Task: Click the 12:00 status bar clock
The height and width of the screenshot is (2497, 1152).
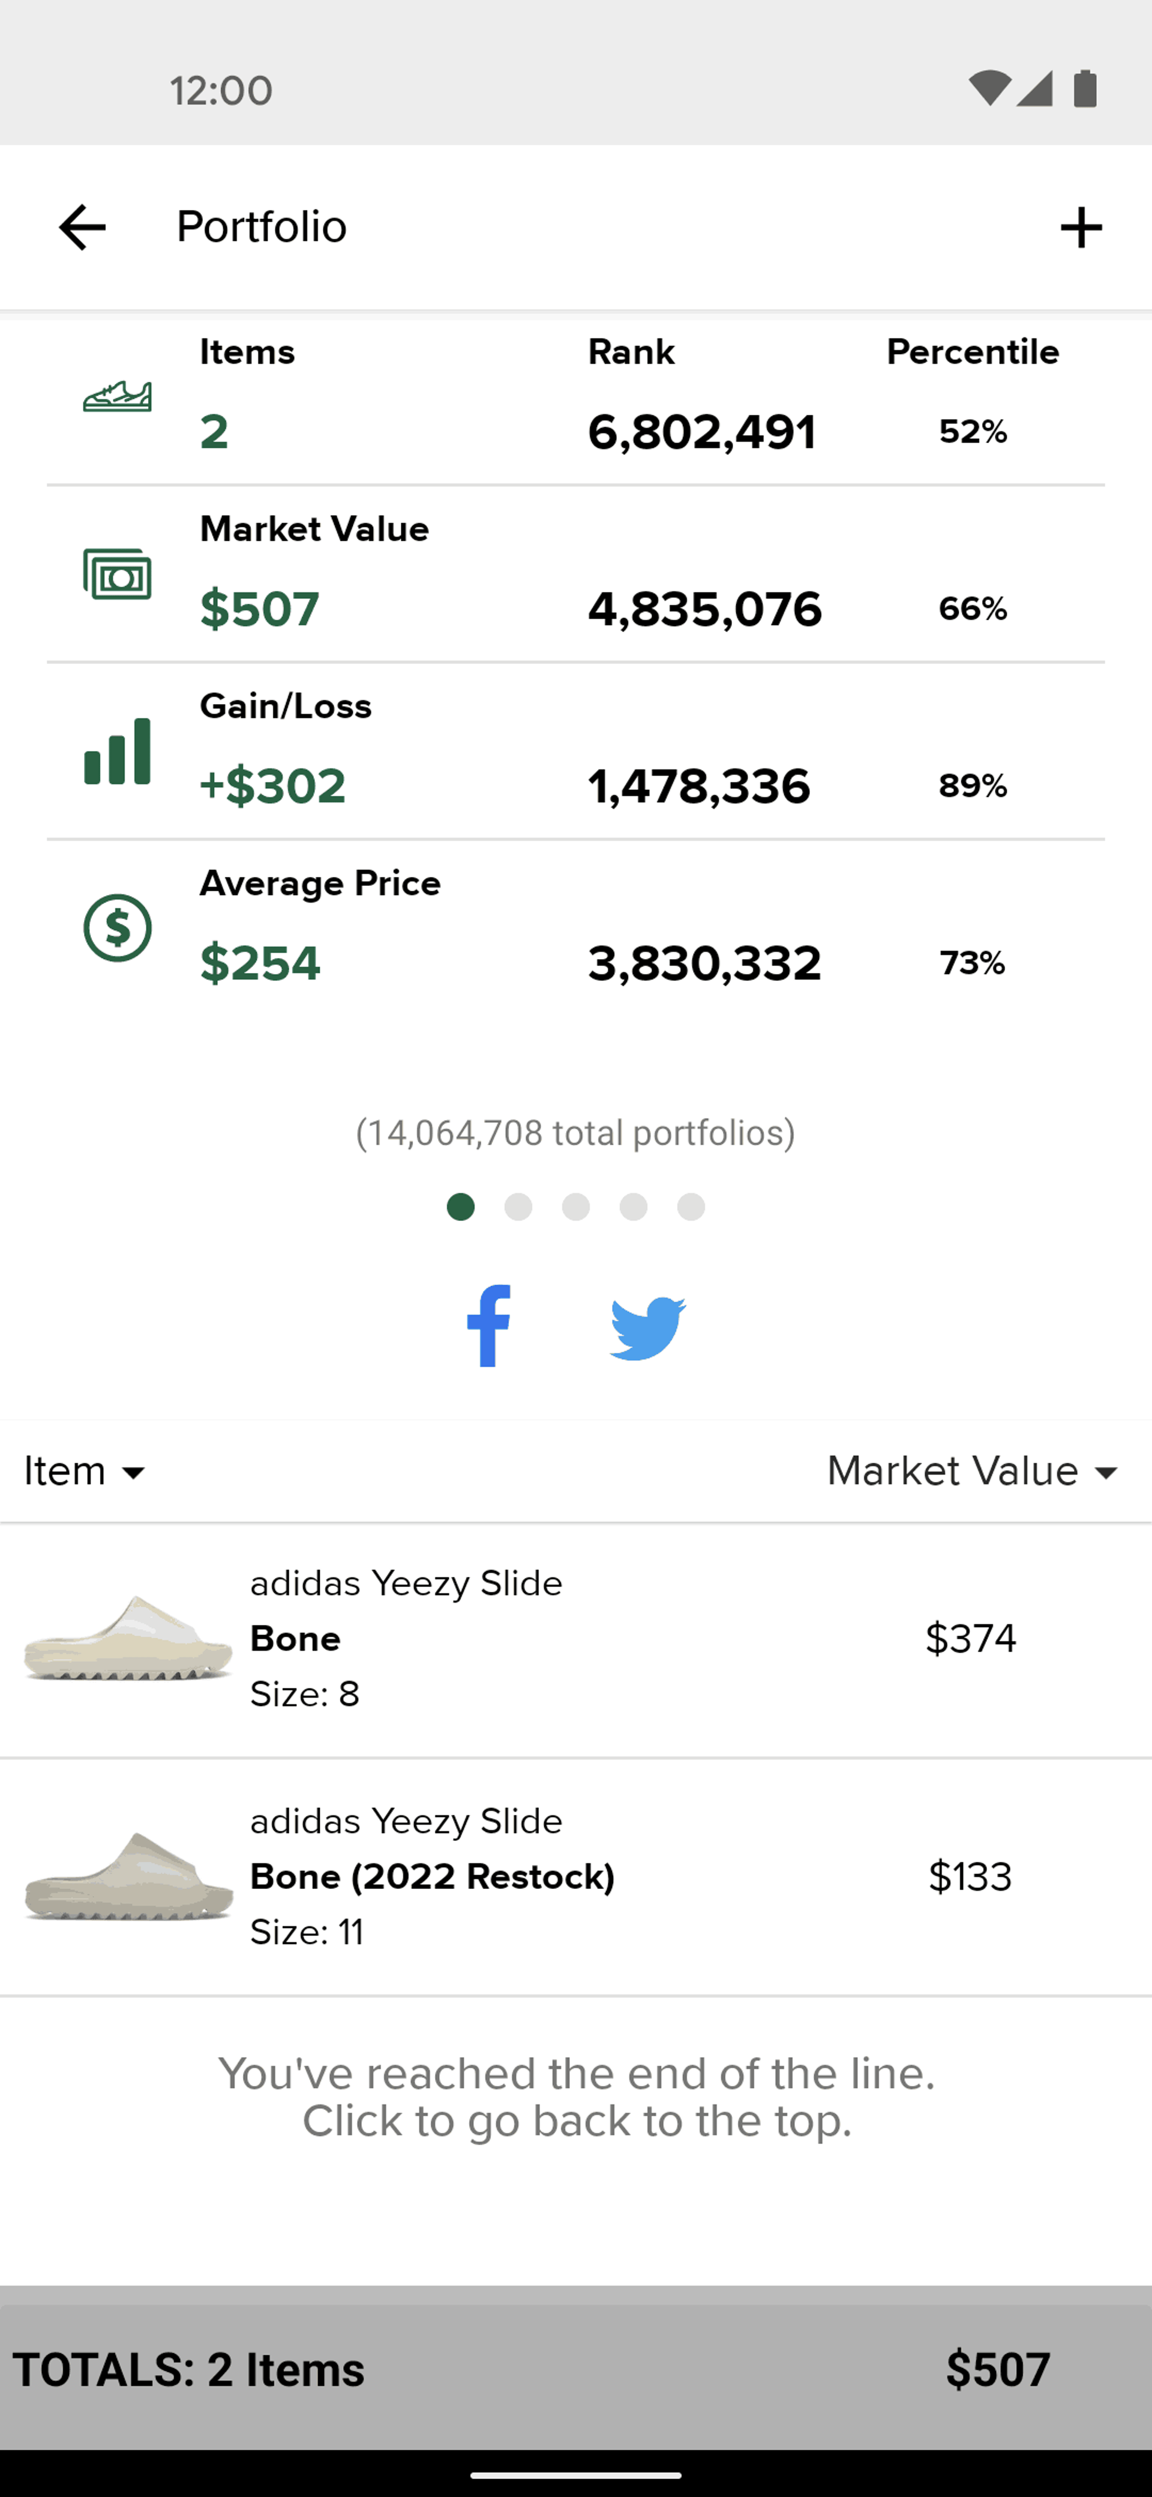Action: [221, 90]
